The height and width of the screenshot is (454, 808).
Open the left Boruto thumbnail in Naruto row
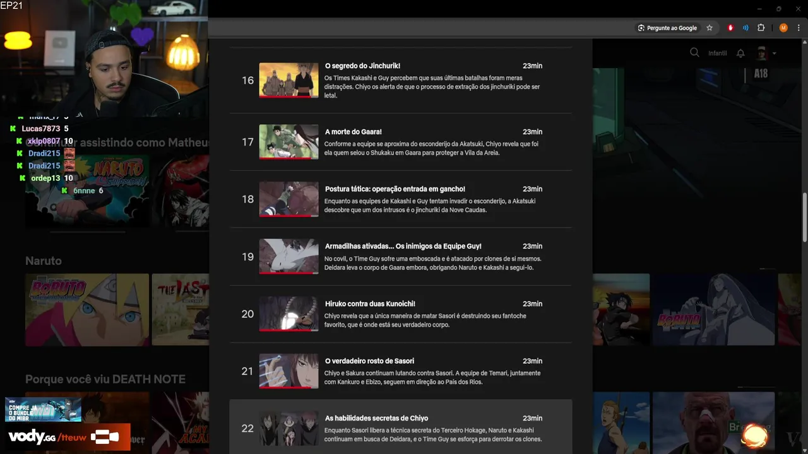[87, 310]
